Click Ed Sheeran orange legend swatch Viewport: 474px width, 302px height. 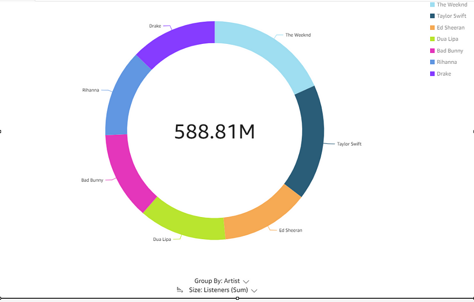(x=432, y=28)
